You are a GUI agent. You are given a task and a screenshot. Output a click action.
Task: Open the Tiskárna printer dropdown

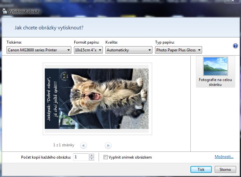(39, 50)
